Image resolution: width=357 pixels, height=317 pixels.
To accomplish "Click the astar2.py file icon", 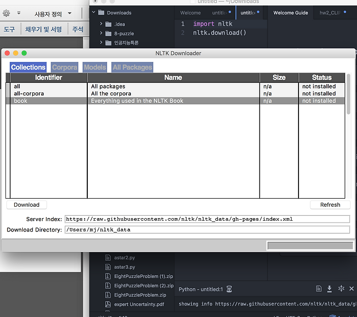I will tap(108, 257).
